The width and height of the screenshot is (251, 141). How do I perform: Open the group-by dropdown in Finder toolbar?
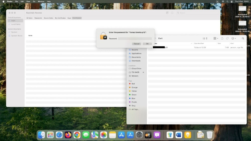click(216, 38)
